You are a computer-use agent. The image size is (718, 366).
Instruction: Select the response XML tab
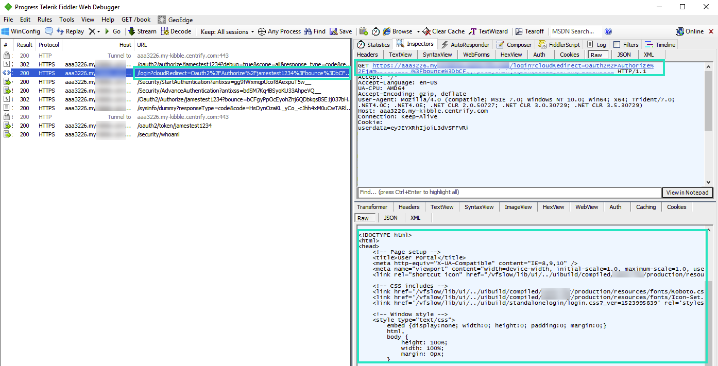(x=415, y=218)
